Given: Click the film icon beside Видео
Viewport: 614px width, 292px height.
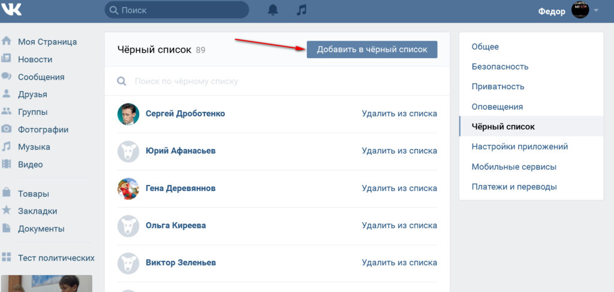Looking at the screenshot, I should tap(6, 164).
